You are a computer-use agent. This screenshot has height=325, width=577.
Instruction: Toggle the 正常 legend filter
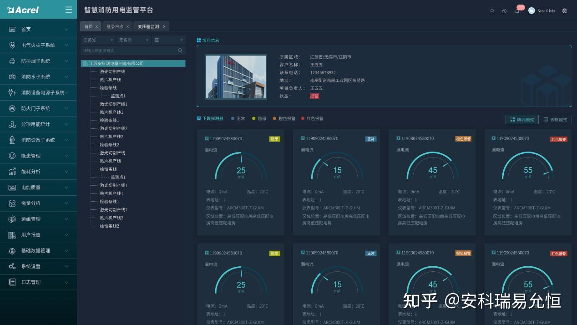point(238,118)
